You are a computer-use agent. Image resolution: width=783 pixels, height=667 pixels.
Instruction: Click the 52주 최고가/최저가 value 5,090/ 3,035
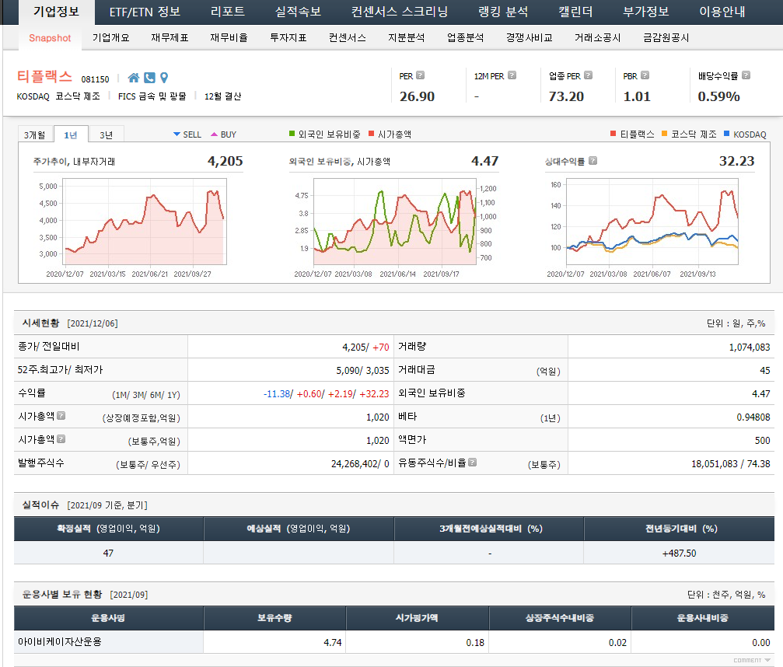pyautogui.click(x=362, y=371)
